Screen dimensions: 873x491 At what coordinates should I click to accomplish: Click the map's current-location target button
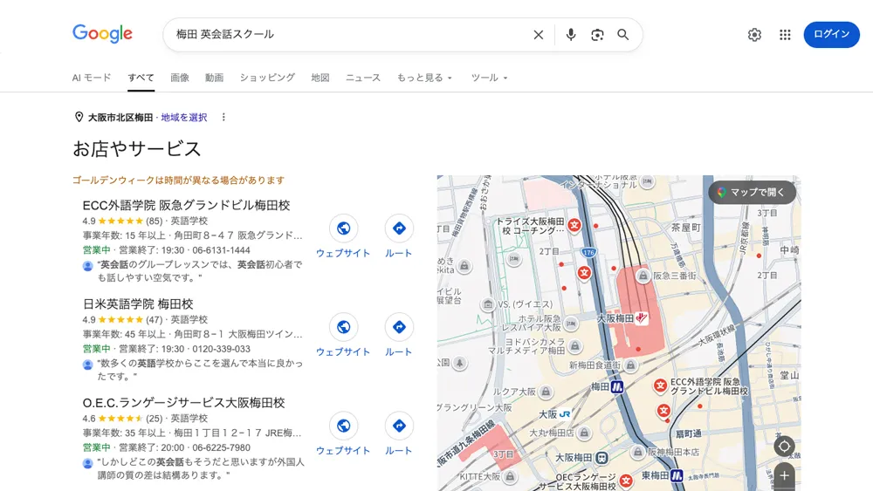[784, 446]
